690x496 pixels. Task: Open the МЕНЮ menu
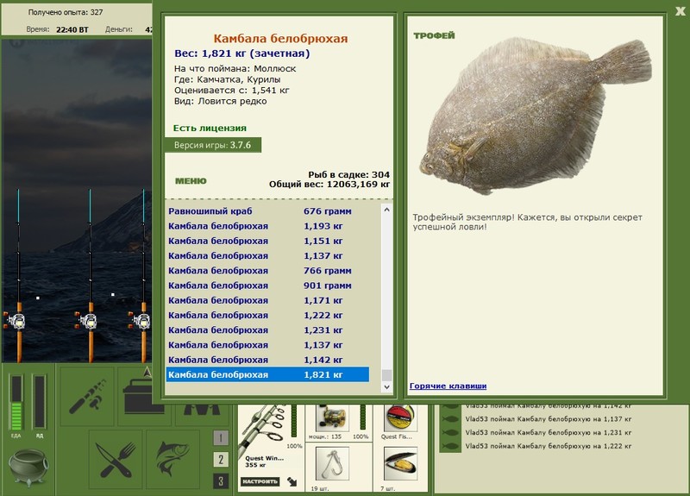pos(191,181)
